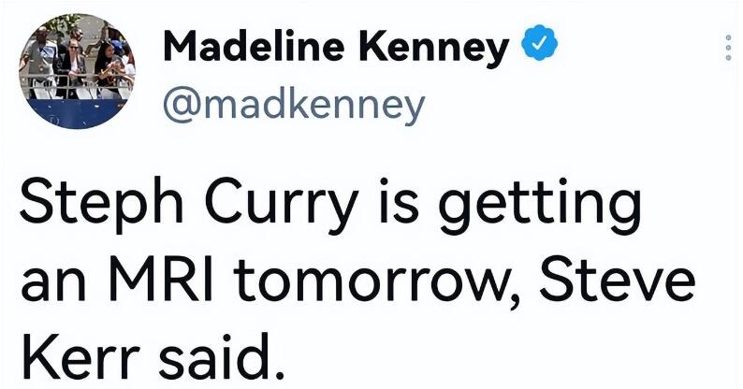Click the period after "said"

(275, 372)
